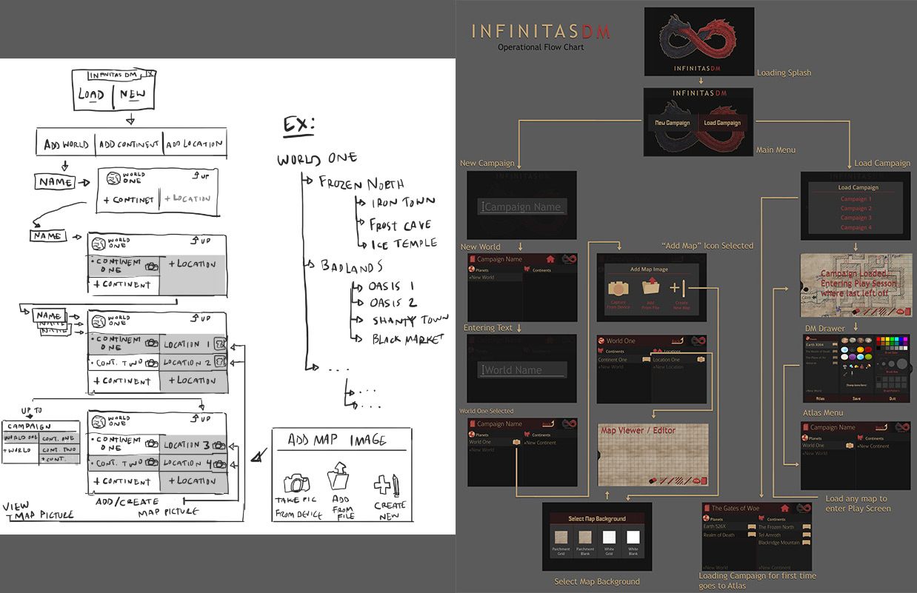Click the Quit button in DM Drawer
Screen dimensions: 917x593
[892, 398]
